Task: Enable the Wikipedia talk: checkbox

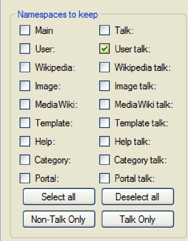Action: [x=104, y=67]
